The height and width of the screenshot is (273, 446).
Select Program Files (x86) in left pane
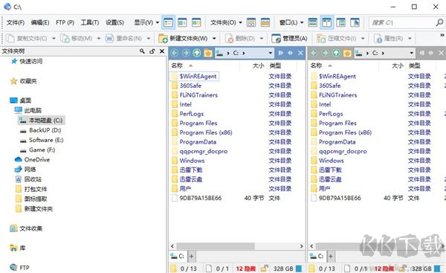pos(202,132)
